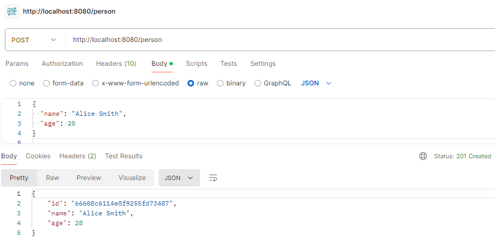The image size is (495, 248).
Task: Open the request body JSON format dropdown
Action: tap(316, 83)
